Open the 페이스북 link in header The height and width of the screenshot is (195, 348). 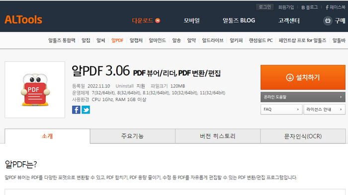[x=336, y=7]
